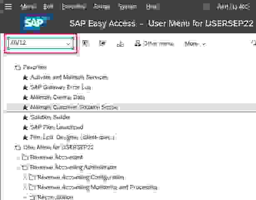Screen dimensions: 256x200
Task: Collapse the Revenue Accounting Administrator node
Action: [18, 167]
